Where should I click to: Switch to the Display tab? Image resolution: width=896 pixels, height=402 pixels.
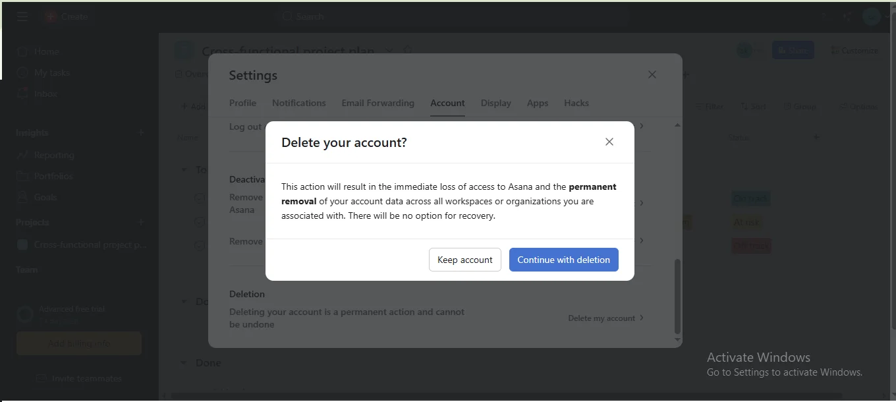pyautogui.click(x=496, y=103)
